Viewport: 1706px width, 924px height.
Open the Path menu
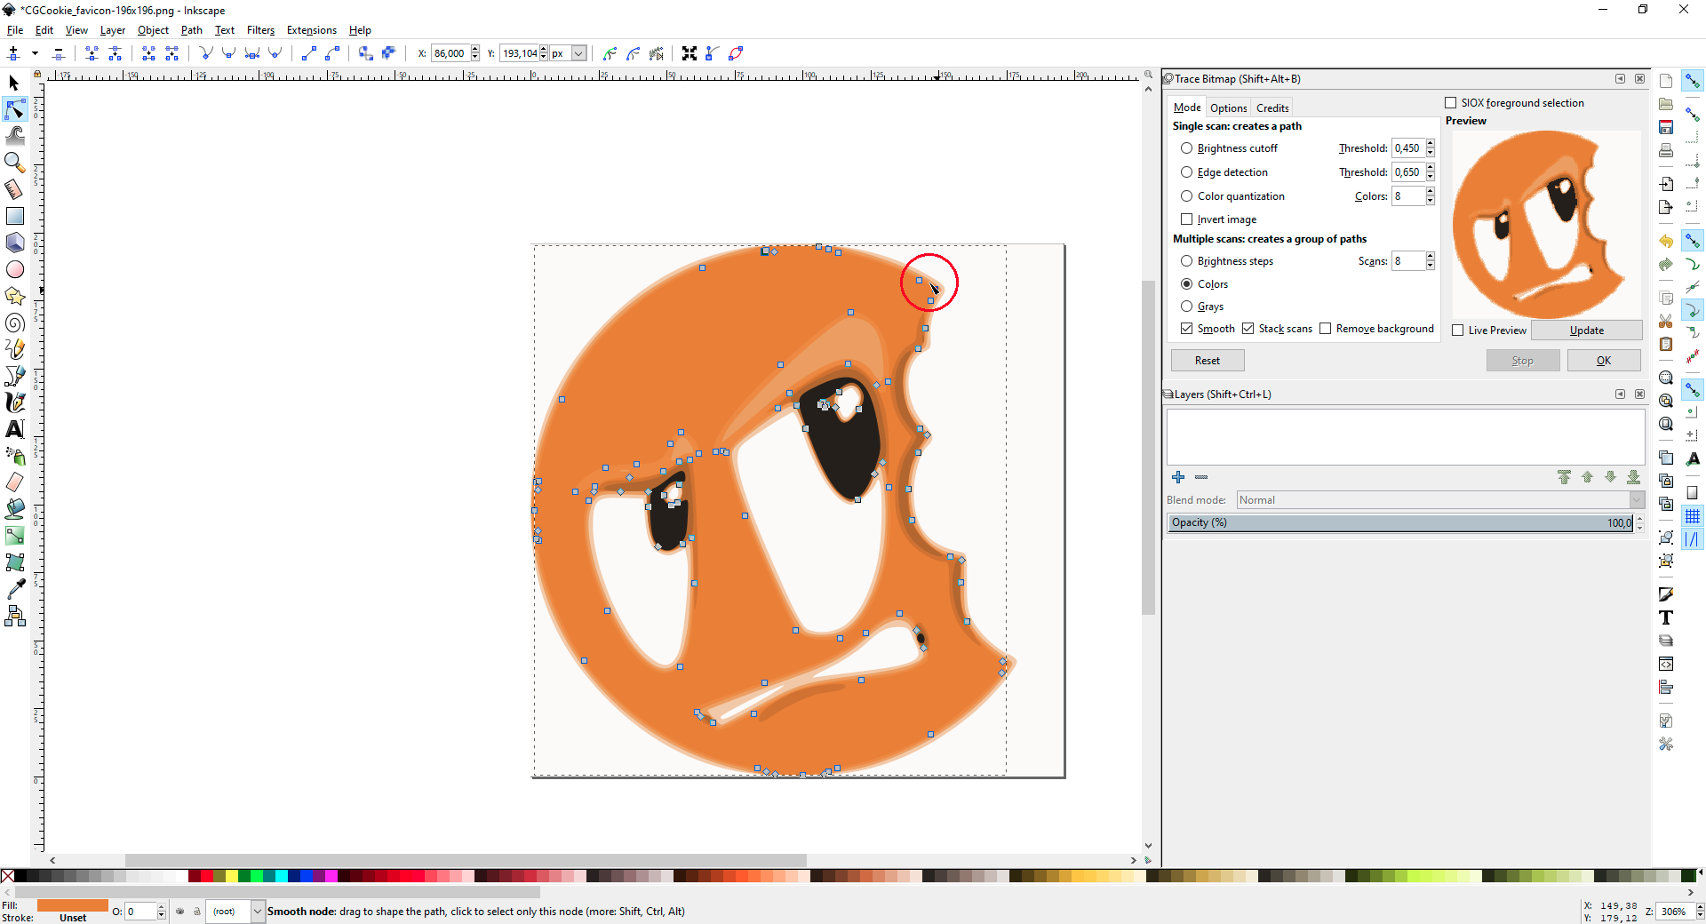coord(192,30)
